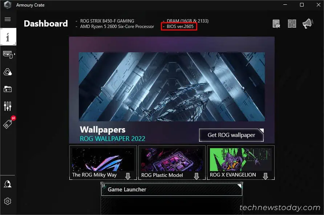Download The ROG Milky Way wallpaper
This screenshot has height=215, width=324.
pos(127,176)
